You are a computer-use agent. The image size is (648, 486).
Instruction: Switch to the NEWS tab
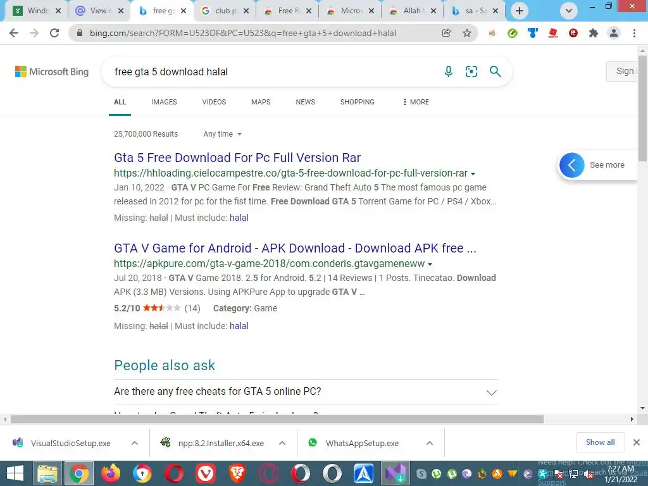coord(306,102)
